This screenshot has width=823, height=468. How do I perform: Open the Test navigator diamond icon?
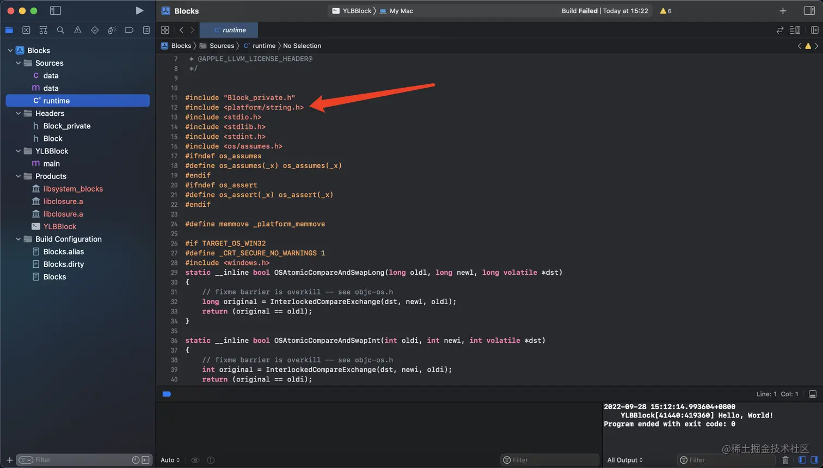click(x=95, y=30)
